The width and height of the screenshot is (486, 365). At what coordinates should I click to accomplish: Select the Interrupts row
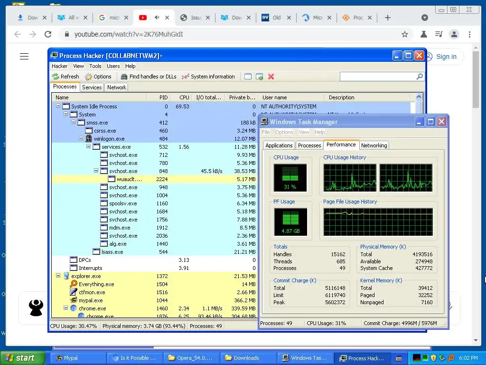(x=154, y=268)
